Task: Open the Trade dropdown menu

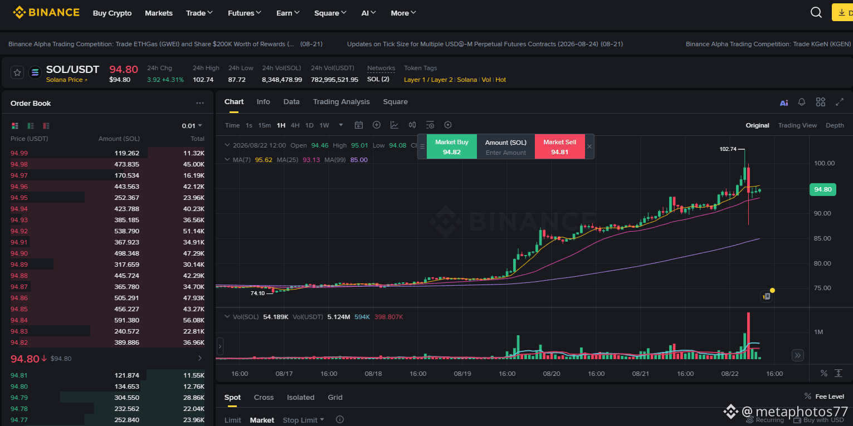Action: tap(199, 13)
